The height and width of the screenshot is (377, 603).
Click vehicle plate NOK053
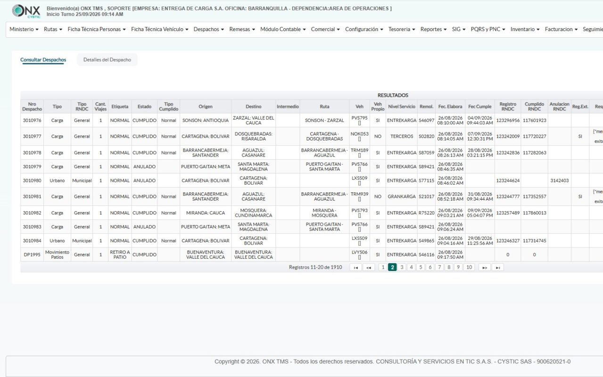point(359,134)
